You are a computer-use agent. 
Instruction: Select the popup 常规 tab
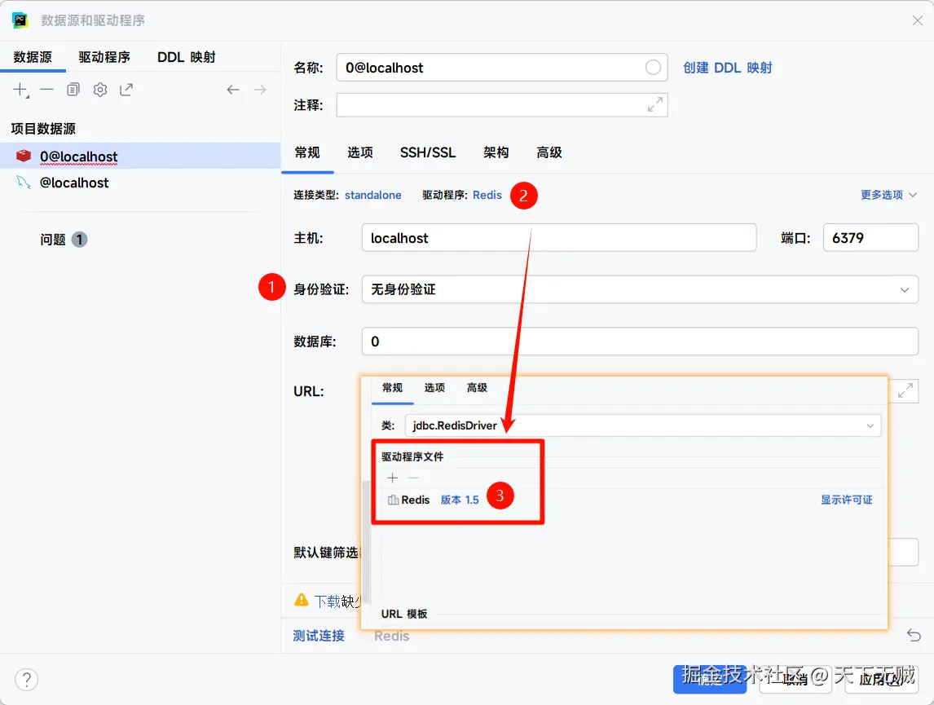click(393, 388)
